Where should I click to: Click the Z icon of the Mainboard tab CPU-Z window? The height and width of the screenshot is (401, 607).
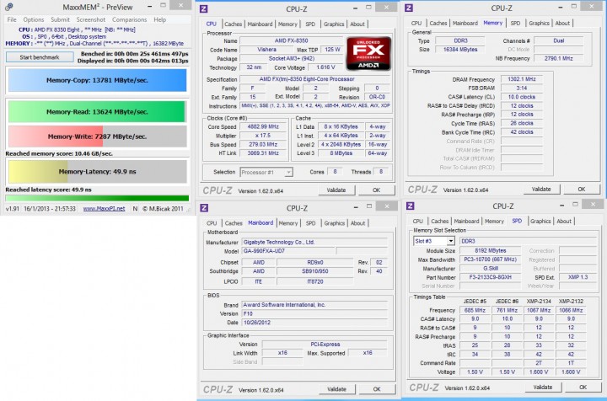pos(204,208)
